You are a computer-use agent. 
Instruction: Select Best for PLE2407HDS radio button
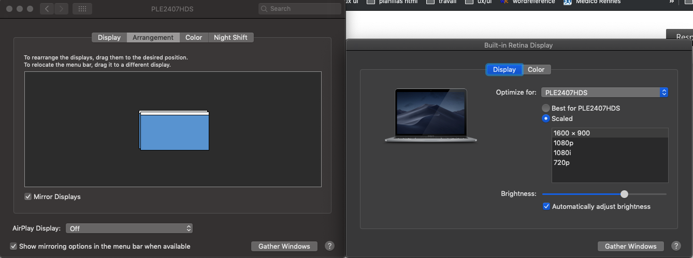click(546, 108)
